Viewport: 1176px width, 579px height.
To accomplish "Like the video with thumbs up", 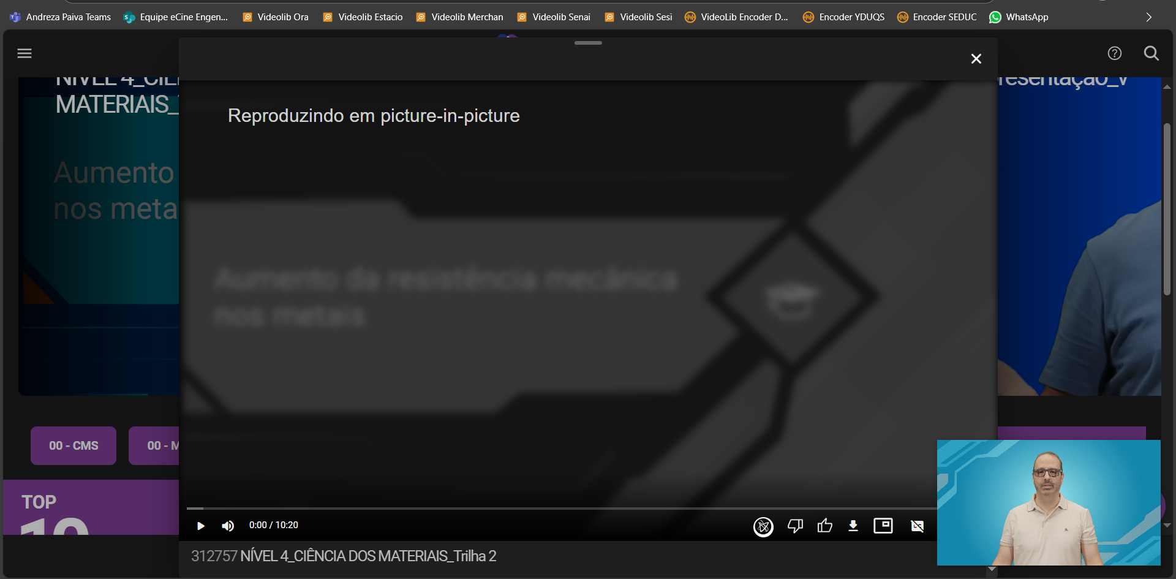I will 824,526.
